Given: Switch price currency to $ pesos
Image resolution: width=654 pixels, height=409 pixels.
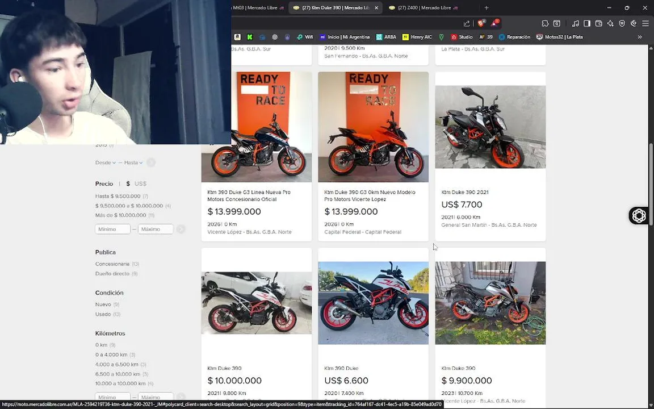Looking at the screenshot, I should [x=128, y=183].
